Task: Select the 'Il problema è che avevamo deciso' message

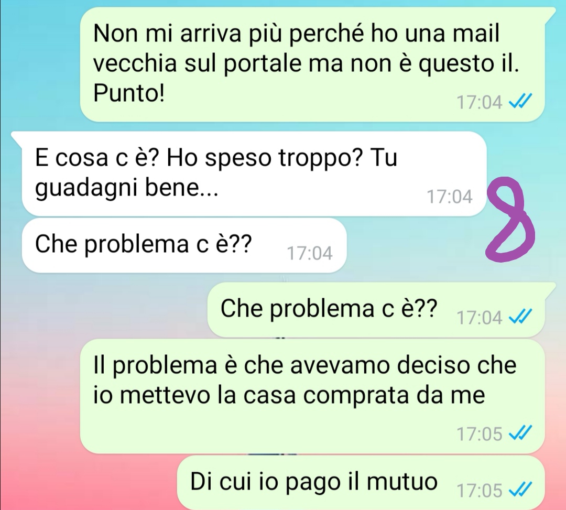Action: 312,396
